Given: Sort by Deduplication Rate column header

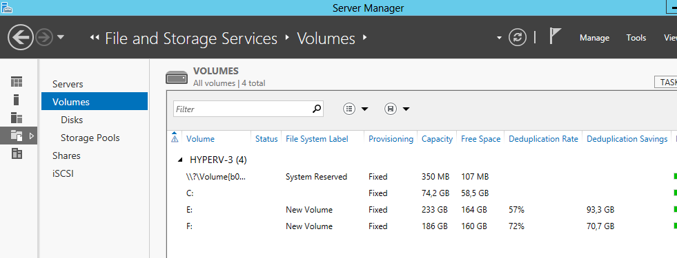Looking at the screenshot, I should click(543, 139).
